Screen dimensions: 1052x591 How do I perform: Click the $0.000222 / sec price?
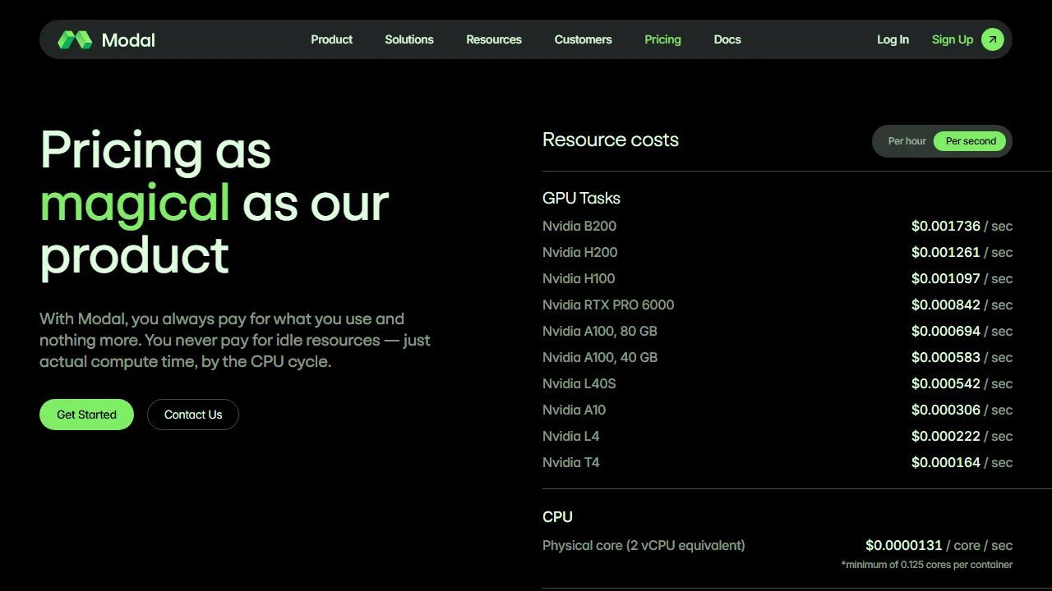point(962,436)
